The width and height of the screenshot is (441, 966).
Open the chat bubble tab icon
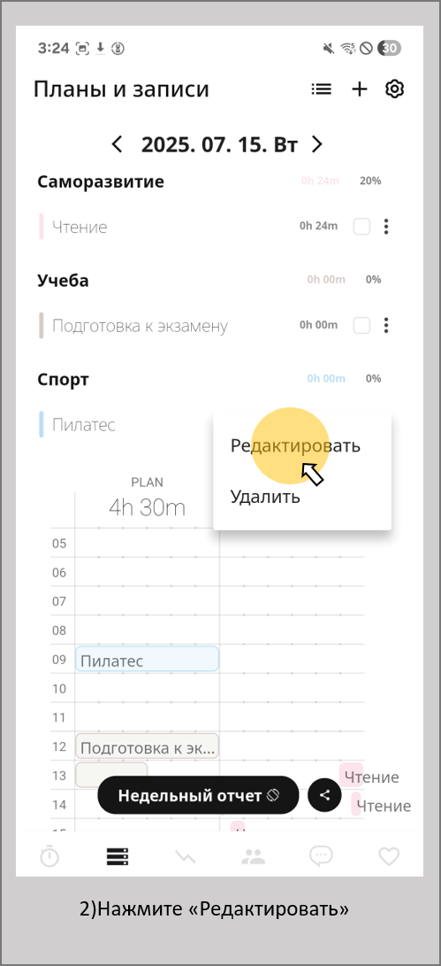pyautogui.click(x=321, y=855)
